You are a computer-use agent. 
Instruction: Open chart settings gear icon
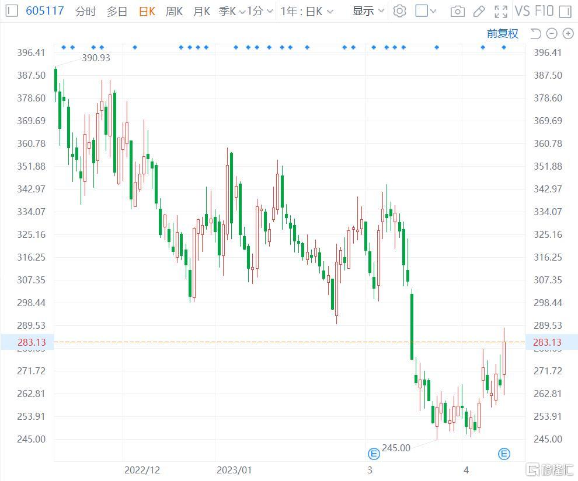coord(399,11)
